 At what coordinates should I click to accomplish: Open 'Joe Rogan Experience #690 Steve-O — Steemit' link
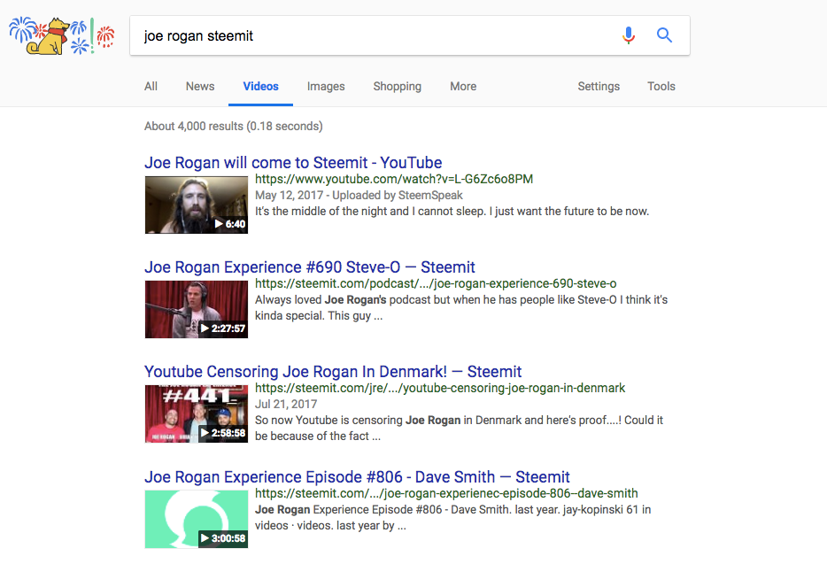pos(310,267)
